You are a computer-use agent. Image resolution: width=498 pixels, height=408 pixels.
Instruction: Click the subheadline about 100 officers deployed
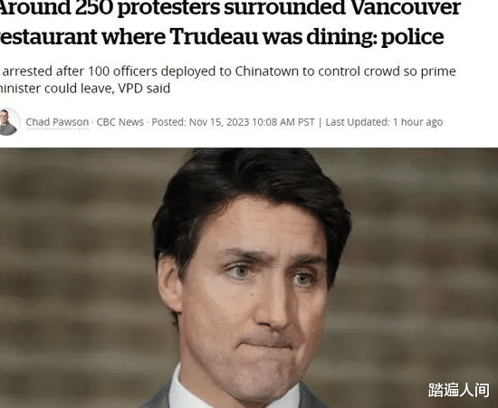tap(228, 80)
